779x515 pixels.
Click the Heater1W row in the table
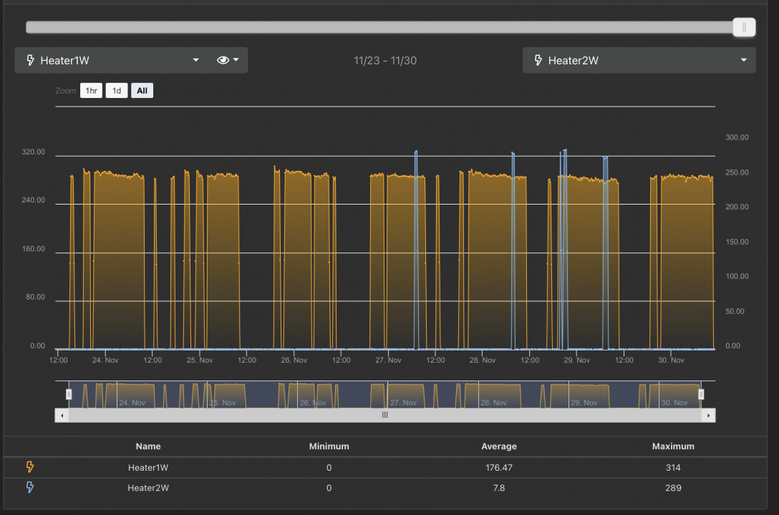pyautogui.click(x=148, y=468)
